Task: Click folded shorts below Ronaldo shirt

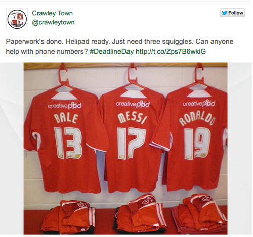Action: click(x=200, y=214)
